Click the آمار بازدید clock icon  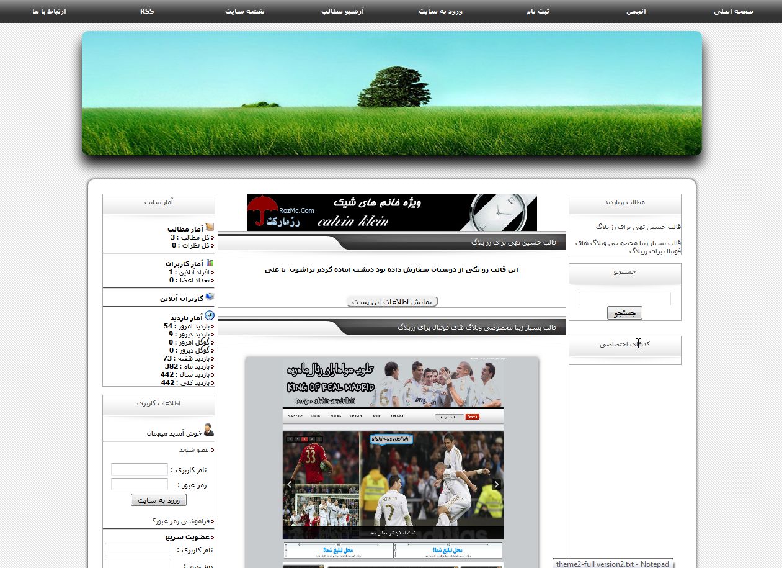(x=210, y=315)
